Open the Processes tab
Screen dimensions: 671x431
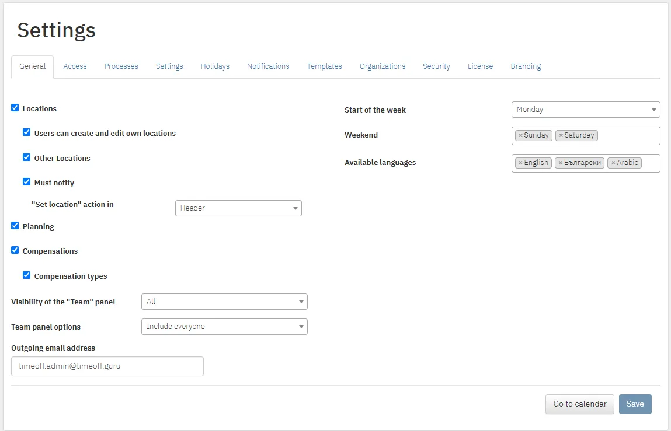tap(121, 66)
